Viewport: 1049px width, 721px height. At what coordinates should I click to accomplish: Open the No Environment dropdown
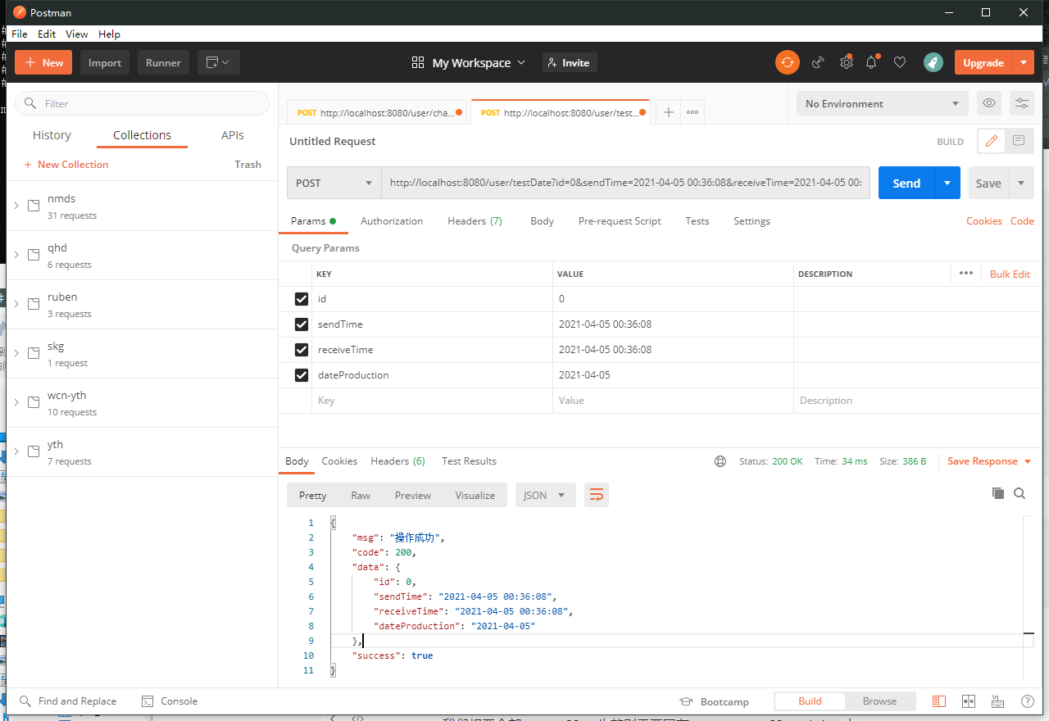pyautogui.click(x=882, y=103)
